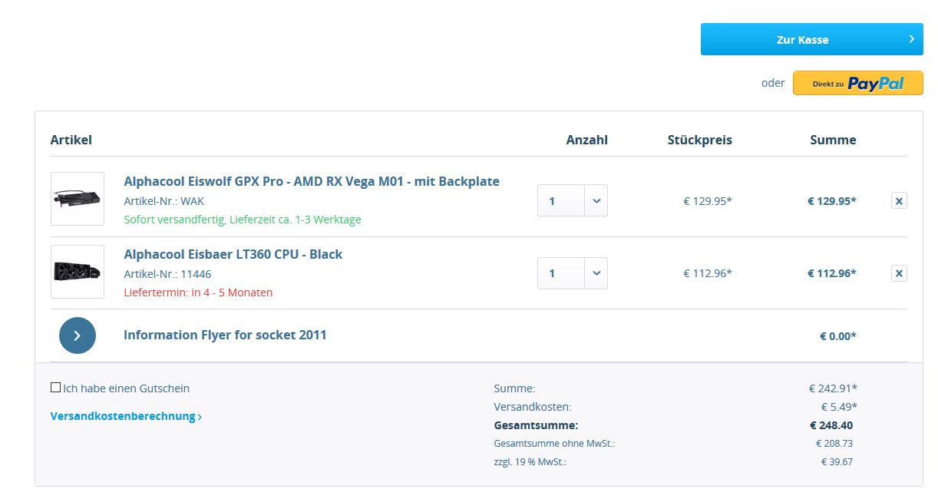
Task: Click chevron beside Versandkostenberechnung
Action: pyautogui.click(x=200, y=417)
